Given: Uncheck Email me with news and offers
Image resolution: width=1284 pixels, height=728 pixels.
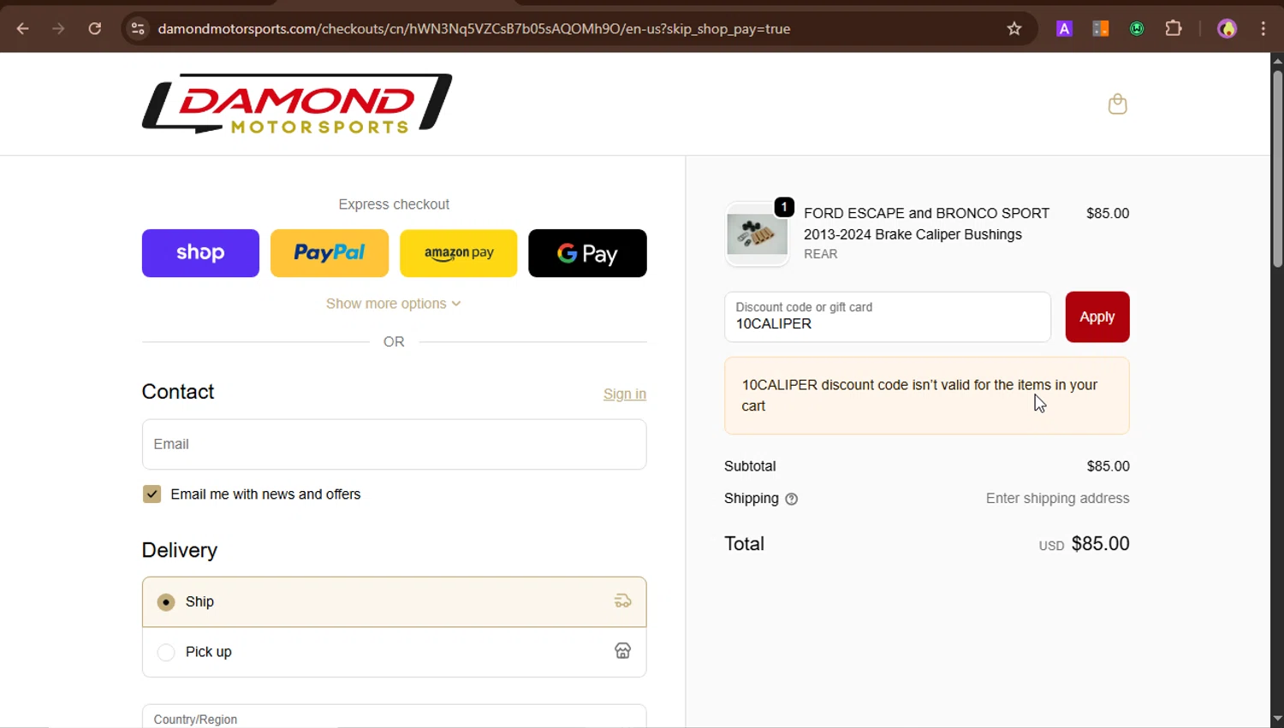Looking at the screenshot, I should click(152, 494).
